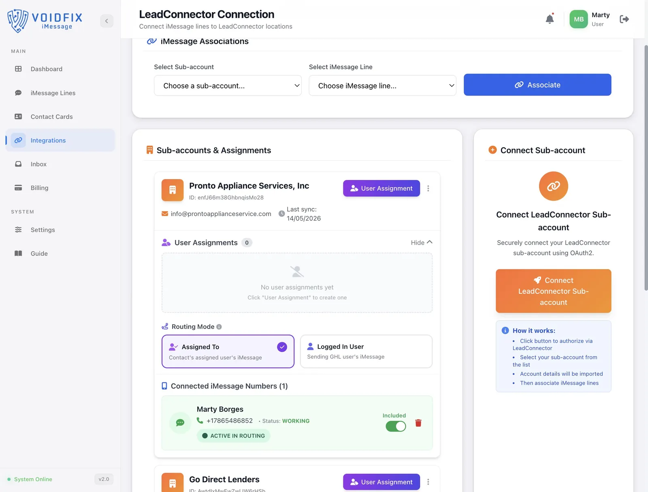648x492 pixels.
Task: Click Connect LeadConnector Sub-account orange button
Action: tap(553, 291)
